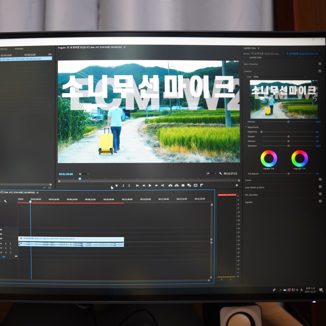Click the Lift button
Viewport: 326px width, 326px height.
click(x=170, y=185)
